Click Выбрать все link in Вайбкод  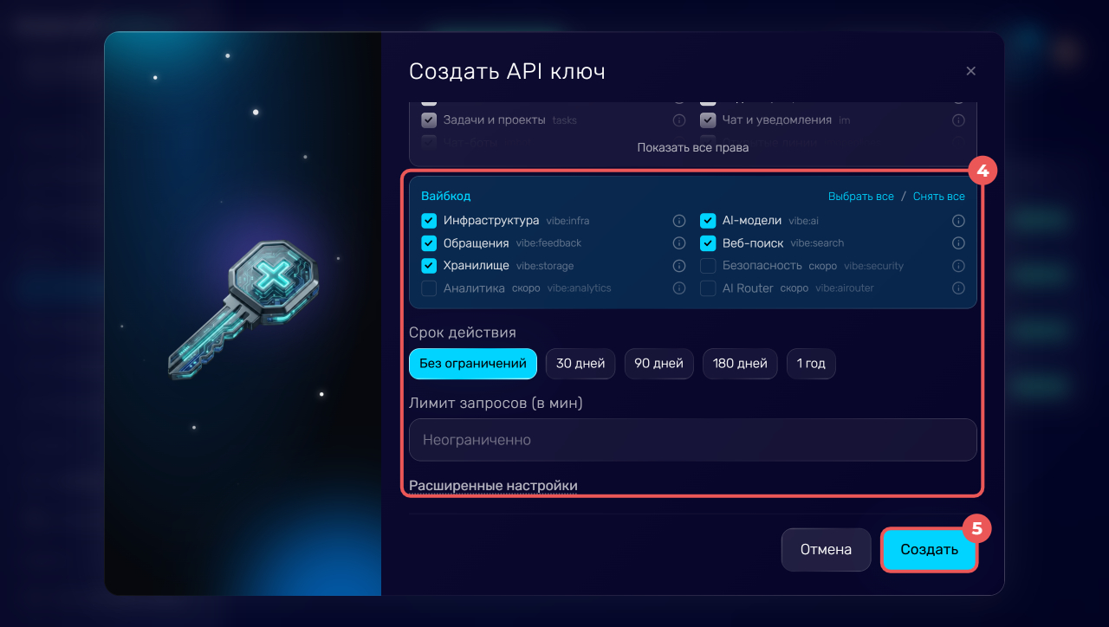tap(861, 197)
